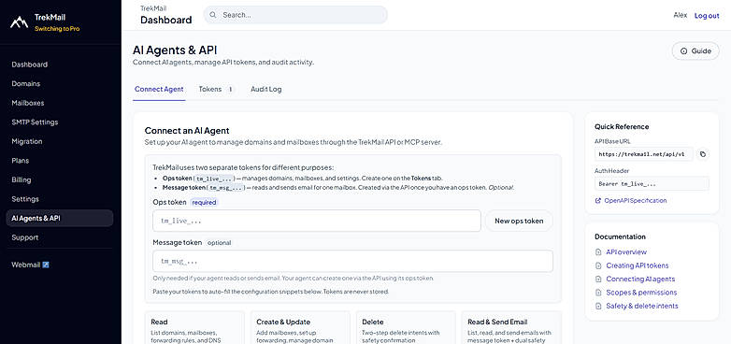Click the Switching to Pro label
The width and height of the screenshot is (731, 344).
tap(57, 28)
